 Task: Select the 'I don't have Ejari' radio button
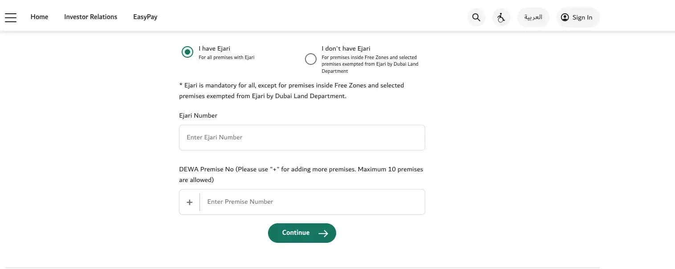click(x=311, y=59)
